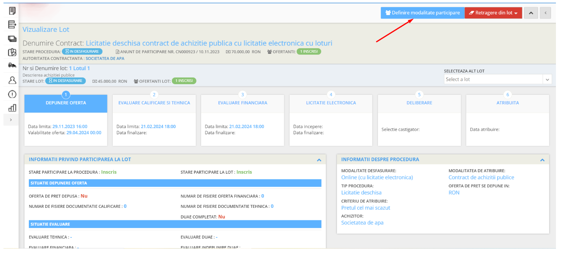Select the procedures list icon in sidebar
Screen dimensions: 562x256
coord(11,24)
